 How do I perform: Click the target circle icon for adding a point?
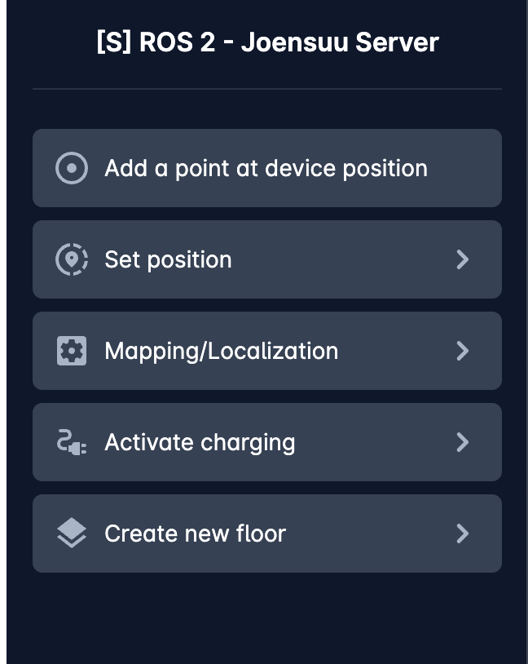click(72, 168)
